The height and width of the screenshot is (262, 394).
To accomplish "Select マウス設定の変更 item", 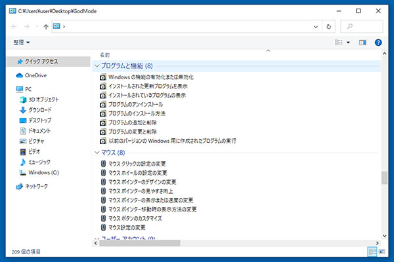I will [123, 227].
